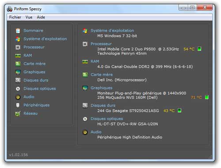Click the 43 °C hard disk temperature
The image size is (221, 168).
click(x=169, y=111)
